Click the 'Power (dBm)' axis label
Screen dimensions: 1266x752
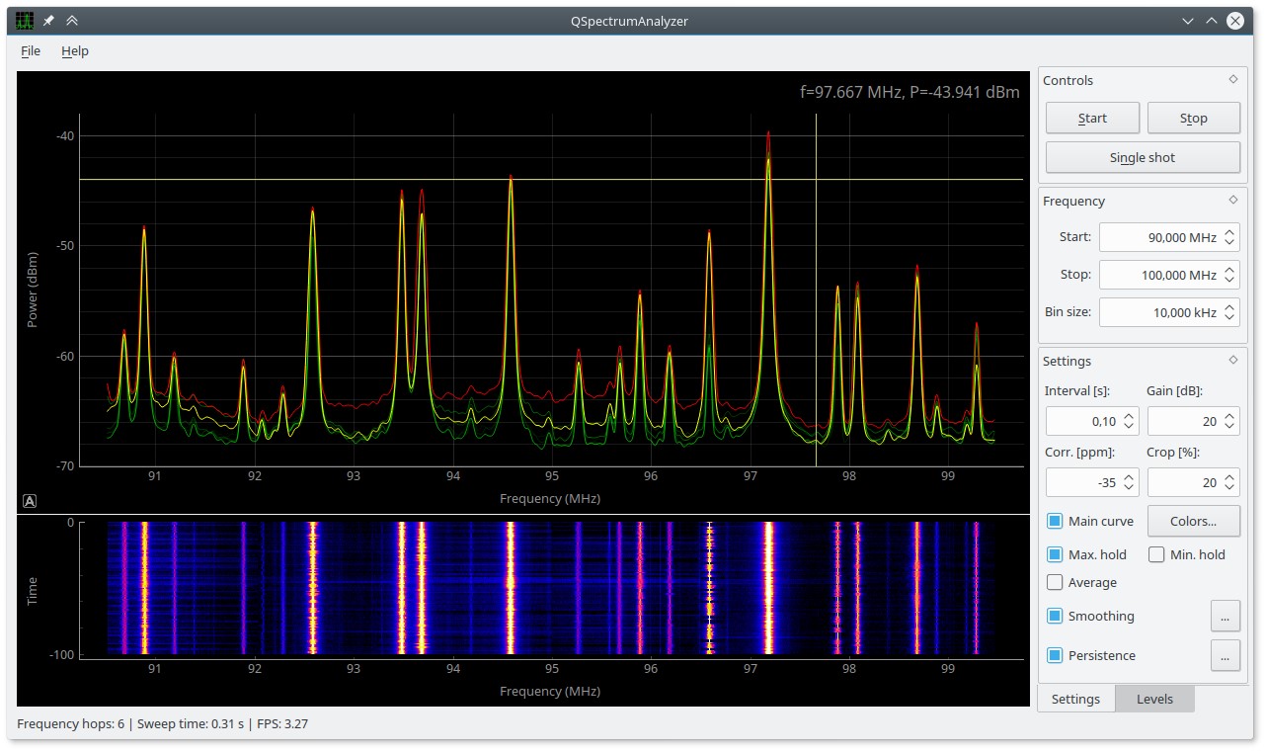pos(33,290)
